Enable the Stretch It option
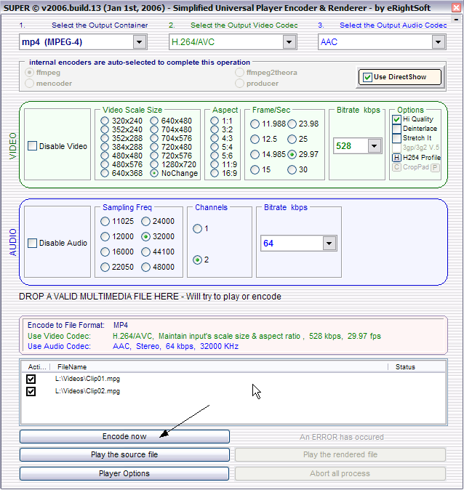The height and width of the screenshot is (490, 464). pos(396,138)
